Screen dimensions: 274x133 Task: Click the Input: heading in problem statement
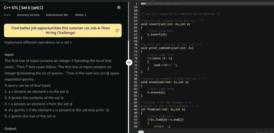(9, 55)
